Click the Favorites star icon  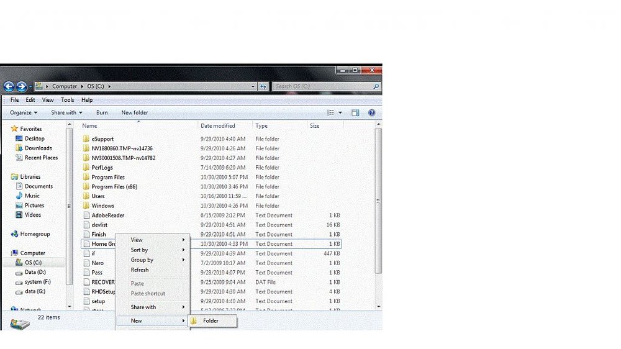tap(15, 129)
